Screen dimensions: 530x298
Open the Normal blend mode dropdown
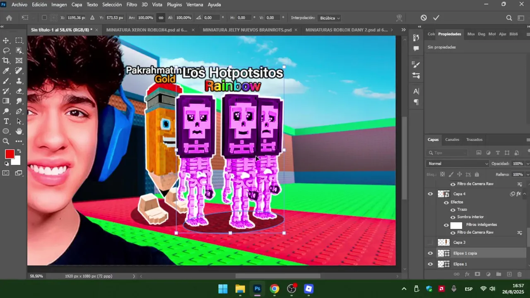click(x=458, y=163)
